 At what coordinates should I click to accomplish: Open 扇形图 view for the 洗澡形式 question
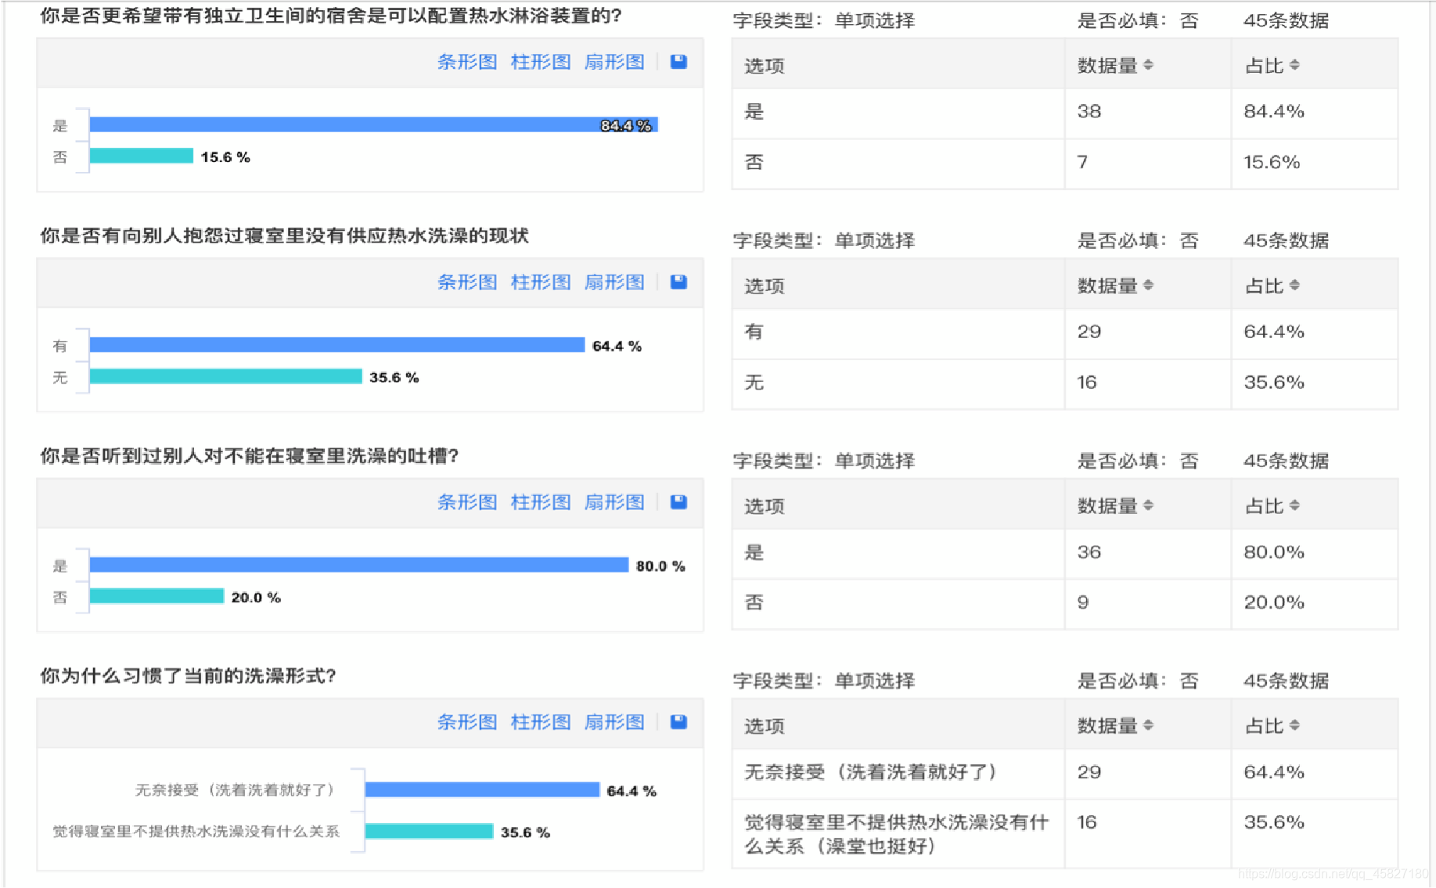click(x=614, y=722)
